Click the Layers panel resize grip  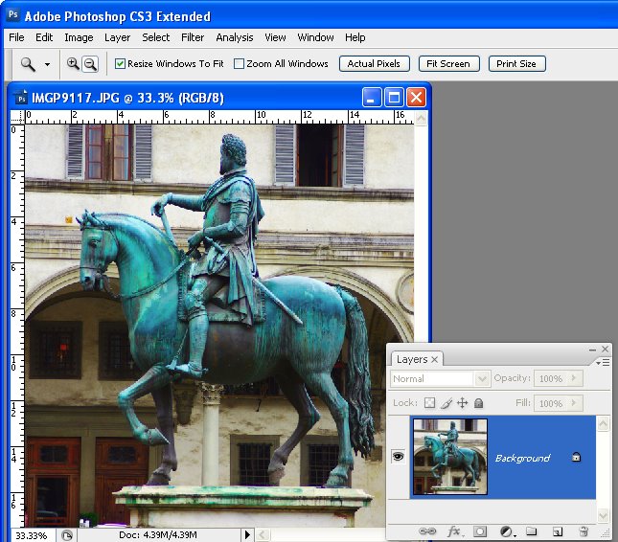[x=604, y=533]
